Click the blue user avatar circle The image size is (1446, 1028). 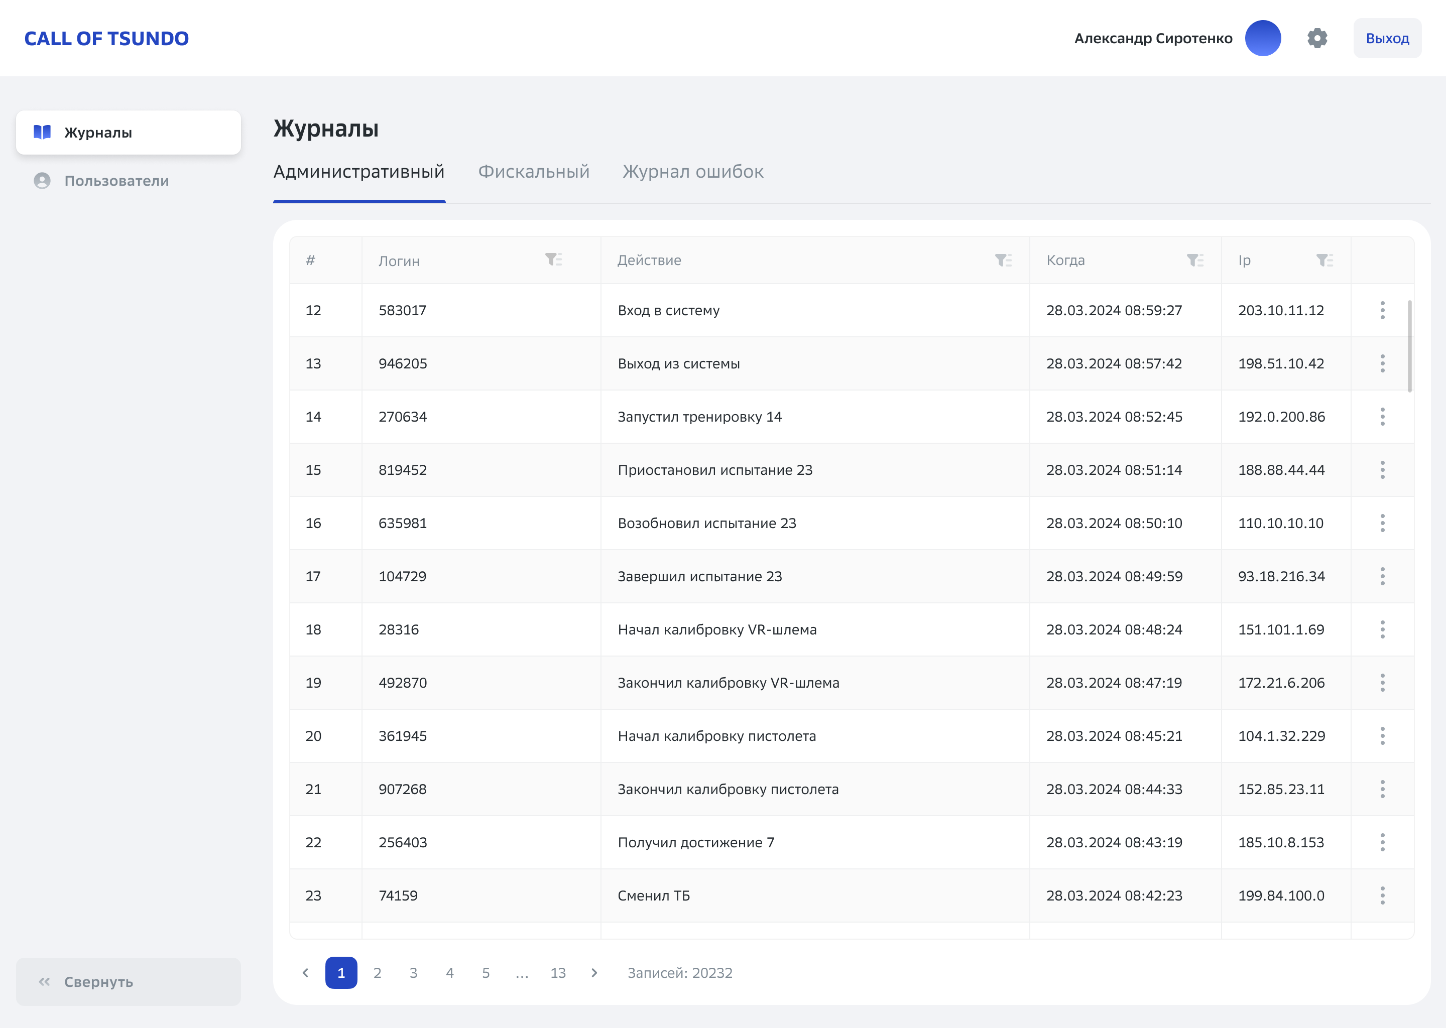[1262, 39]
